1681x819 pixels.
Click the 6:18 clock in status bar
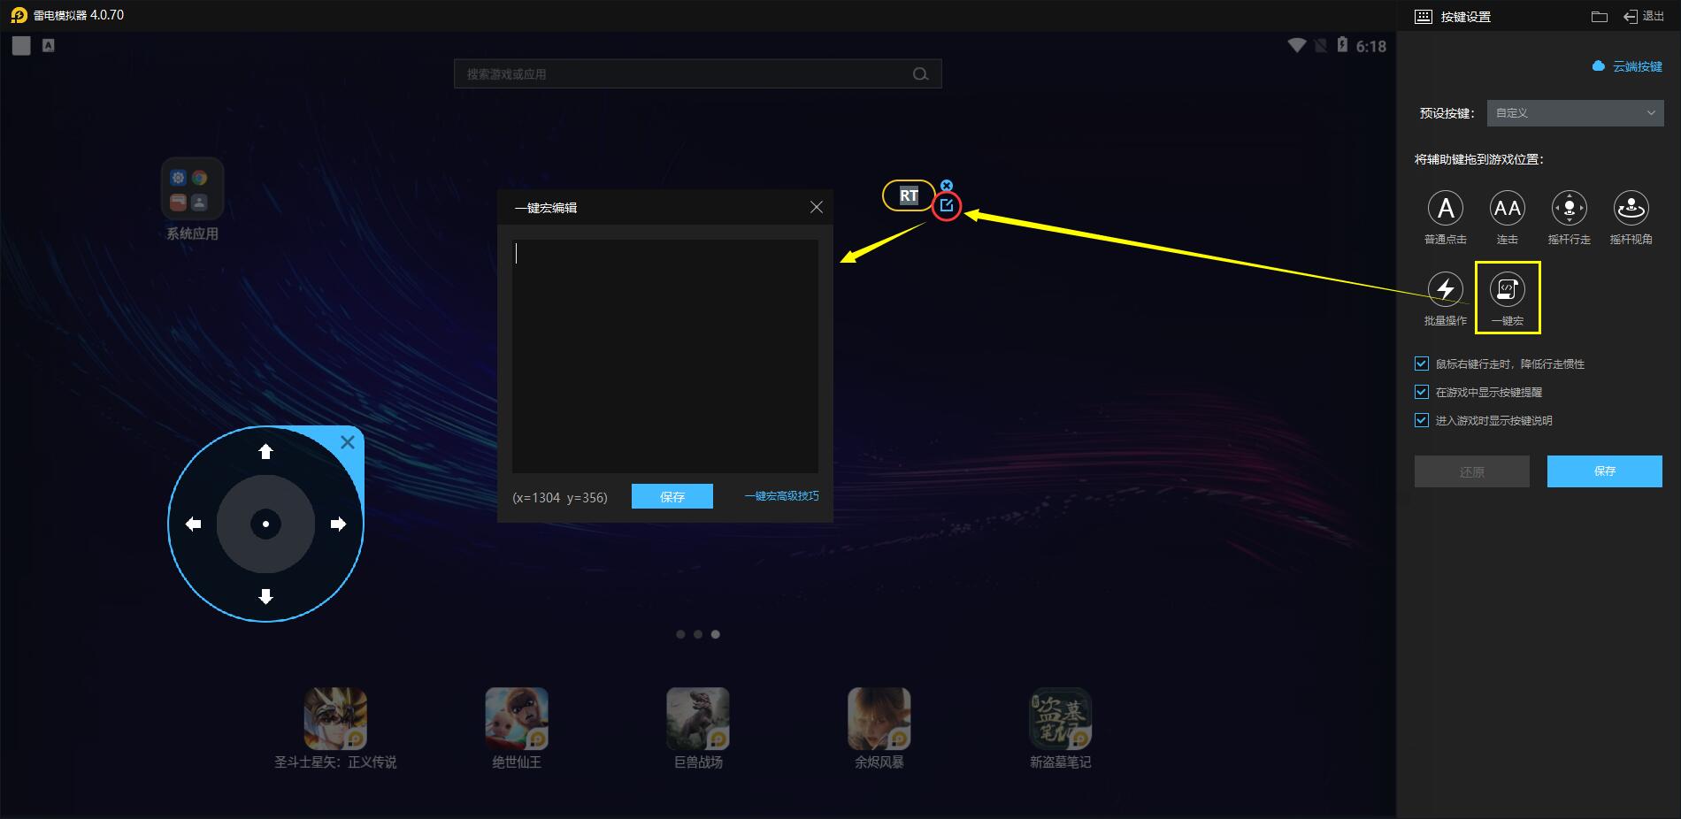[1371, 46]
